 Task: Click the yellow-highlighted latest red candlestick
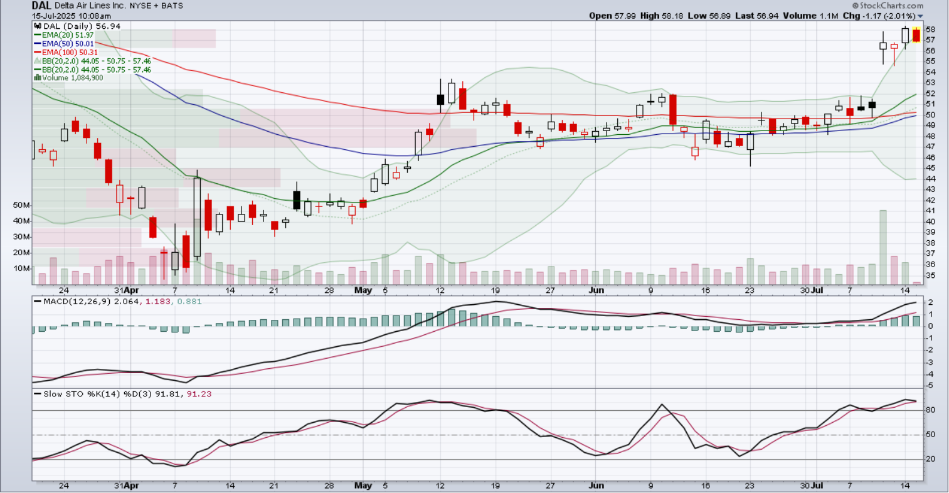pos(916,34)
